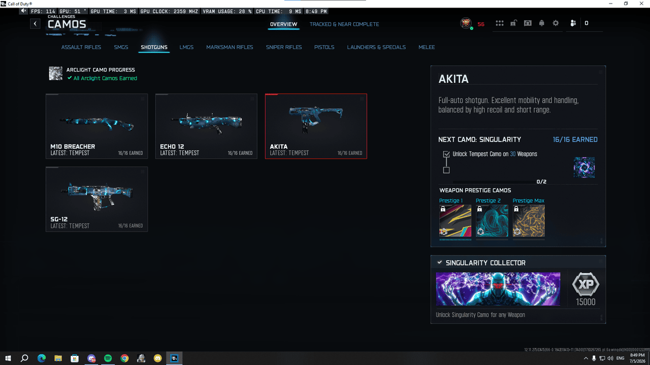Click the party count 0 indicator
650x365 pixels.
click(587, 23)
